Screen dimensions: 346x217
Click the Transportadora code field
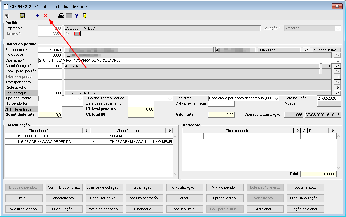coord(50,82)
